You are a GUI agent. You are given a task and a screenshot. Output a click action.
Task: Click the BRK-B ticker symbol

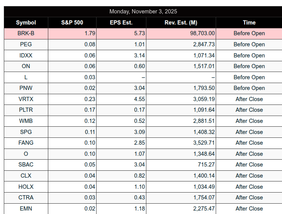26,33
